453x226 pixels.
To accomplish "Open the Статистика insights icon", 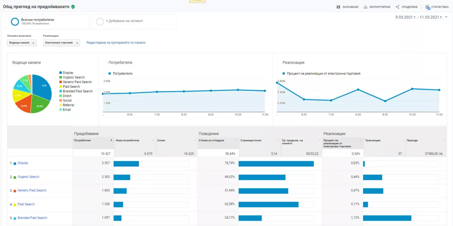I will tap(428, 7).
